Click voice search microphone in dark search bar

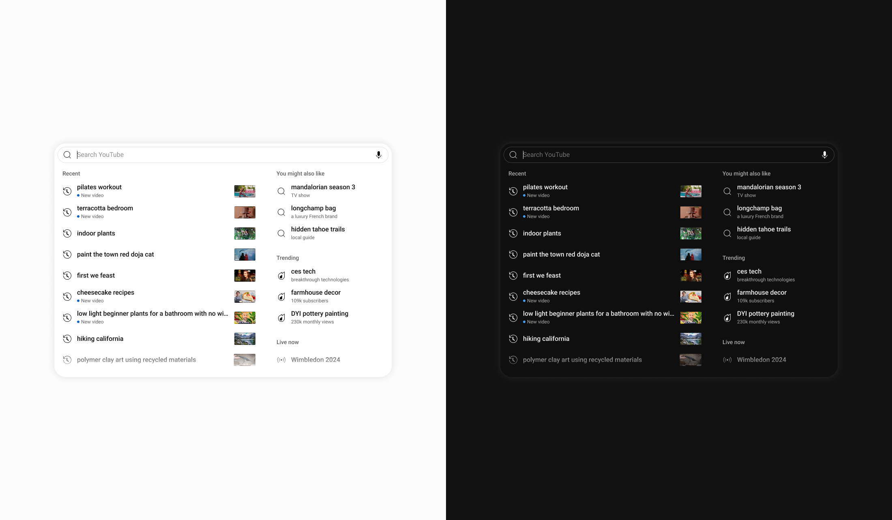tap(824, 155)
